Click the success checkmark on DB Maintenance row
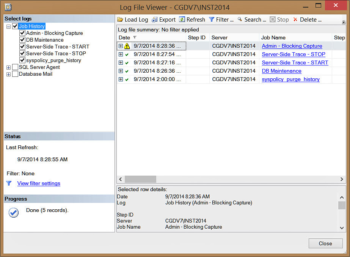This screenshot has width=350, height=257. coord(127,71)
